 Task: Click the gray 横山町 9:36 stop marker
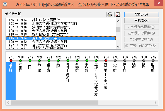click(125, 61)
